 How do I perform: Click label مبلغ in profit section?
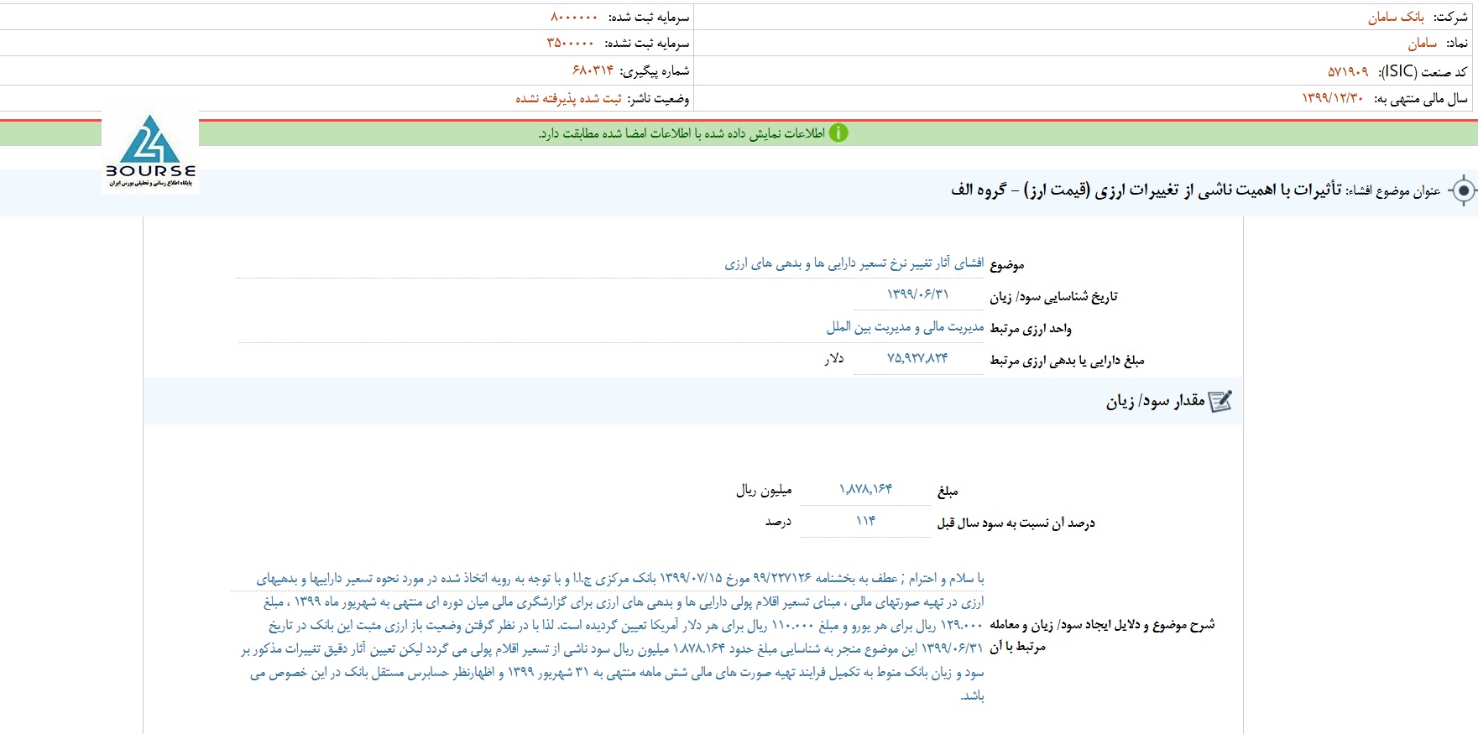pos(948,492)
